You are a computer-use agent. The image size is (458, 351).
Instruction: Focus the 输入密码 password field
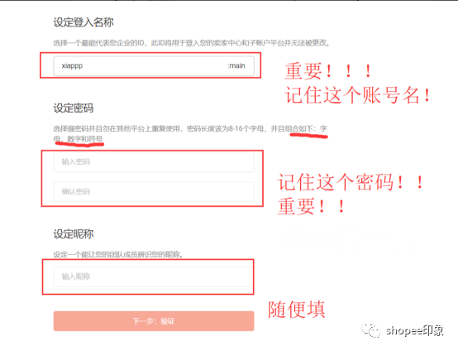click(154, 162)
